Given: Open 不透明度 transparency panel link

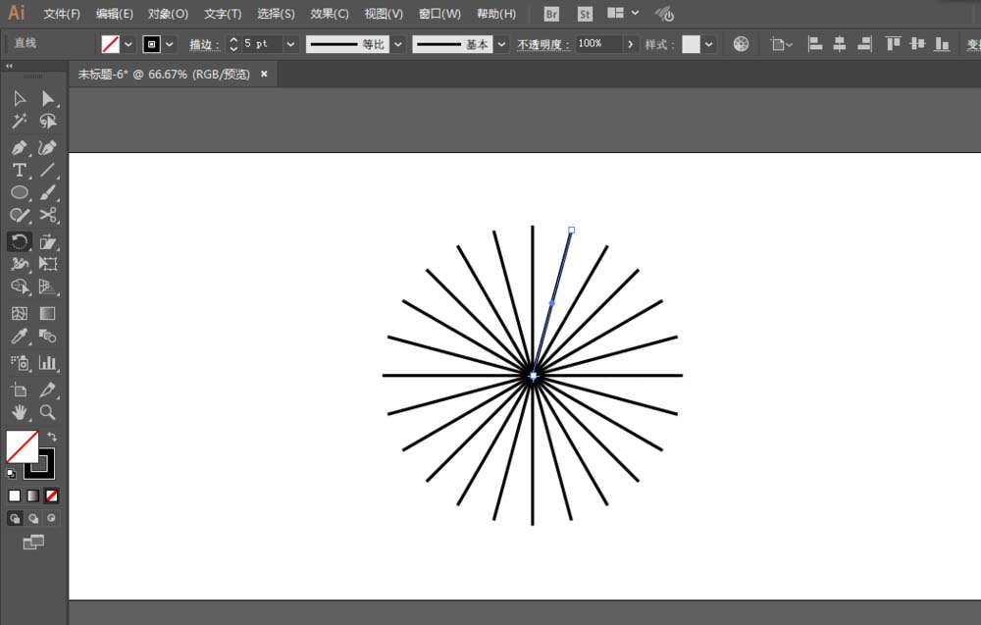Looking at the screenshot, I should pos(542,44).
